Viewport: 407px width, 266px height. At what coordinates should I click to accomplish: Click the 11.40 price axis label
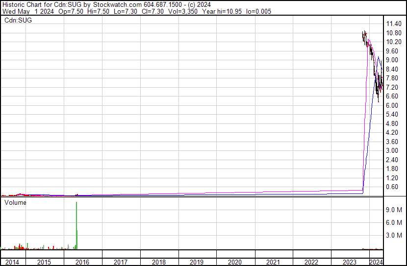pyautogui.click(x=394, y=24)
